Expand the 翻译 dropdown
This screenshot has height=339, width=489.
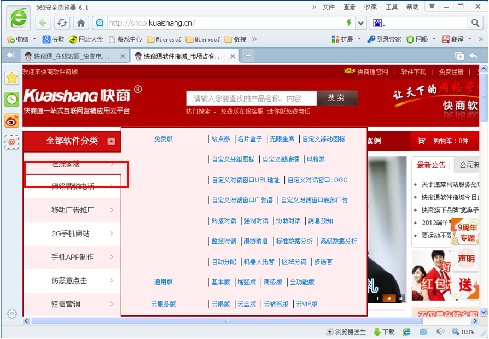point(470,39)
